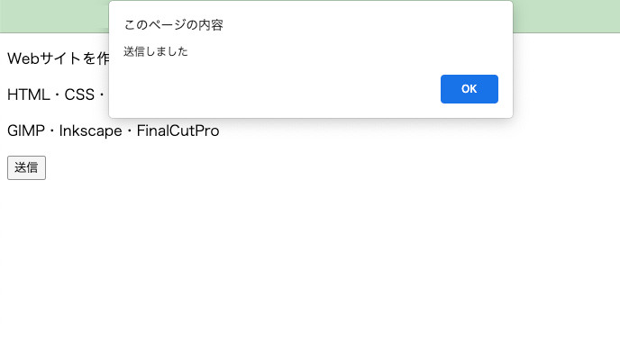Click the 送信しました message in the dialog

[156, 51]
